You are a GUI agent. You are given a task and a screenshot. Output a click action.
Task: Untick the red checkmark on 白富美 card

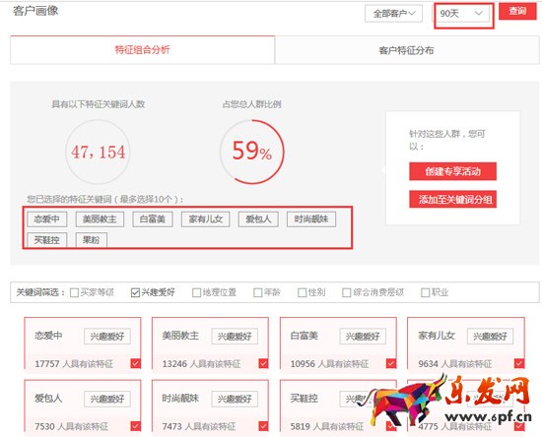click(391, 363)
